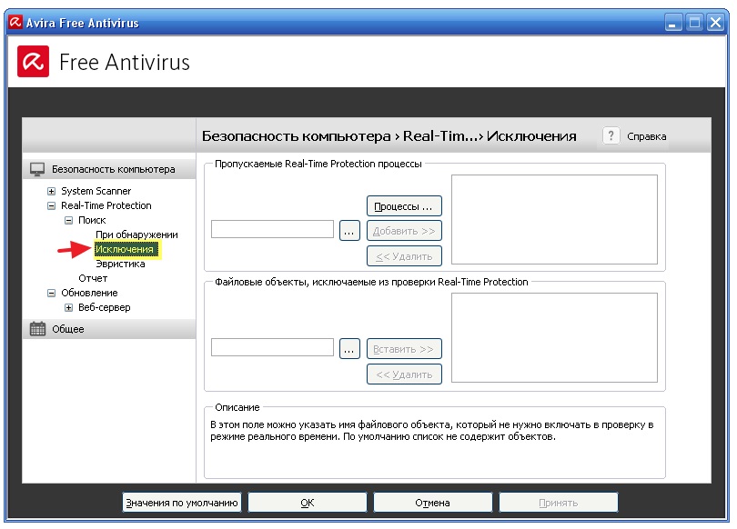Restore defaults with Значения по умолчанию

pyautogui.click(x=182, y=503)
